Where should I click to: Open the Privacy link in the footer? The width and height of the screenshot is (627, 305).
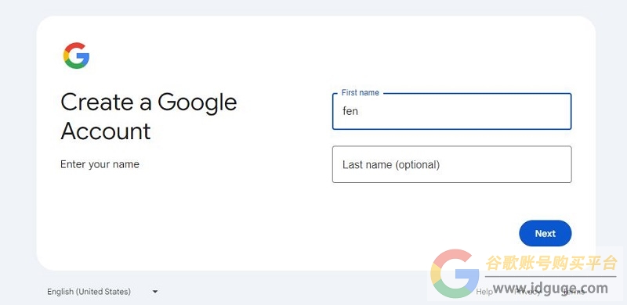point(527,292)
